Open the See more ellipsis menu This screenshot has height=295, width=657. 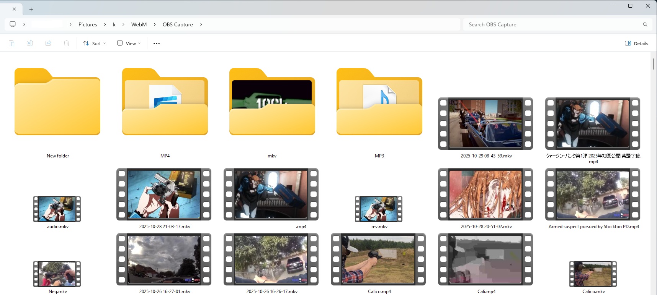(x=157, y=43)
